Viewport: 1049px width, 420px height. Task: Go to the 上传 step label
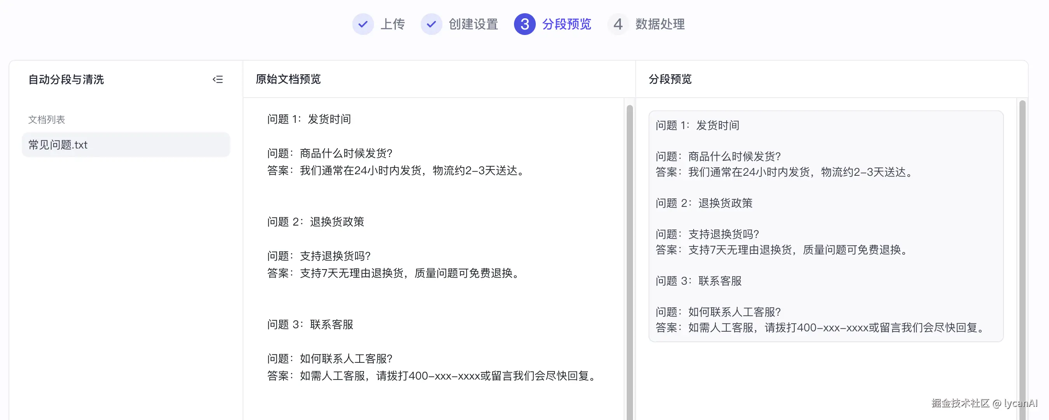[393, 24]
